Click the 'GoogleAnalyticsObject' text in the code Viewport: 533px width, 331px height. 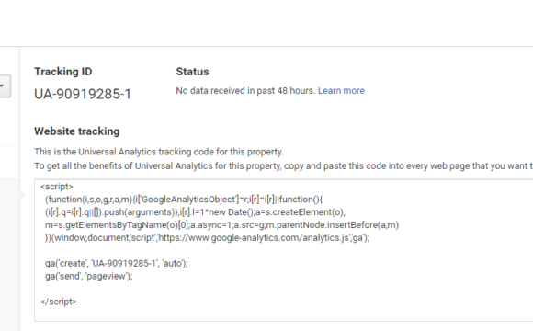coord(188,200)
